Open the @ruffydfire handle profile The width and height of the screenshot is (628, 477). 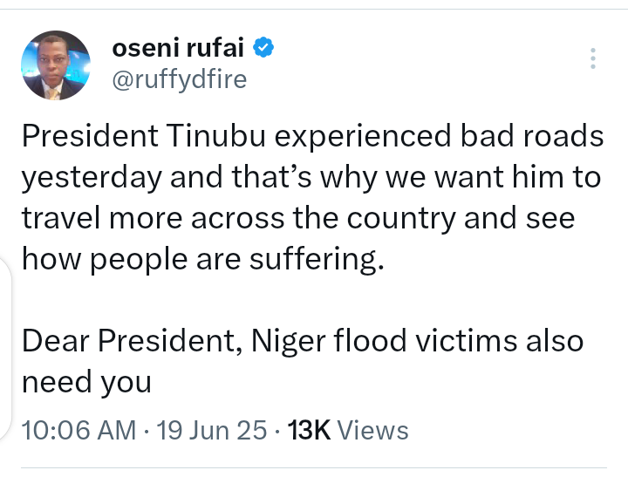(180, 80)
